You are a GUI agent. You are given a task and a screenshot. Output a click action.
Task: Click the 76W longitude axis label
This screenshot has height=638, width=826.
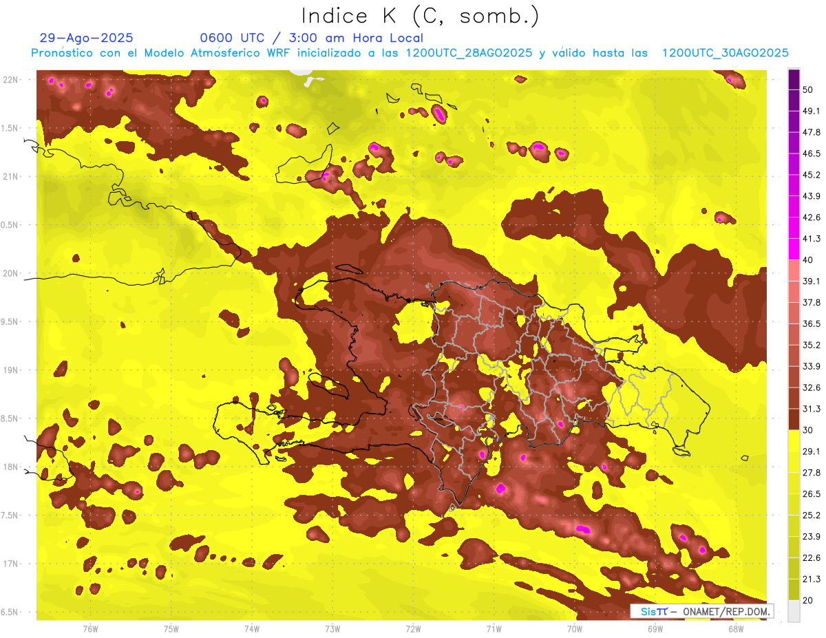(90, 628)
